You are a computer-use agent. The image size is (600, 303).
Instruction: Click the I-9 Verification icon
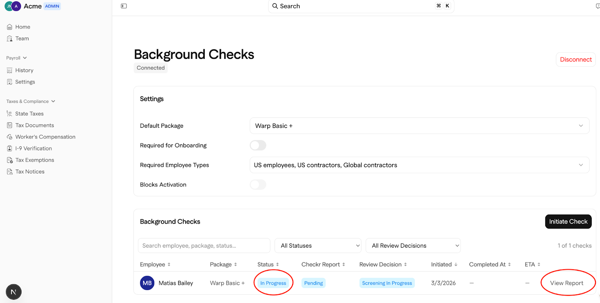pyautogui.click(x=9, y=149)
